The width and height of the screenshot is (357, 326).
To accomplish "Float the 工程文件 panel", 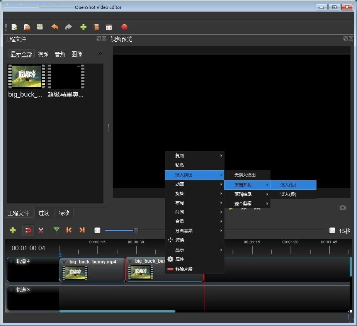I will point(99,39).
